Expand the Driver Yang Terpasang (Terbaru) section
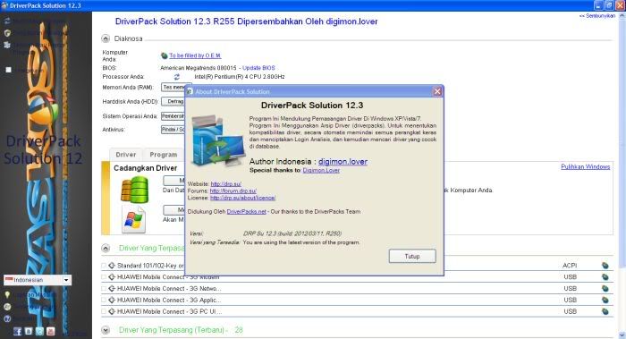This screenshot has width=626, height=339. (x=106, y=330)
